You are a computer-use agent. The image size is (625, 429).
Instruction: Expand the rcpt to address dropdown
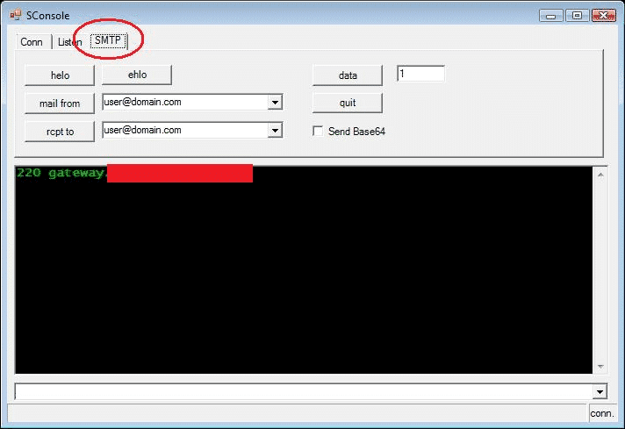tap(275, 130)
